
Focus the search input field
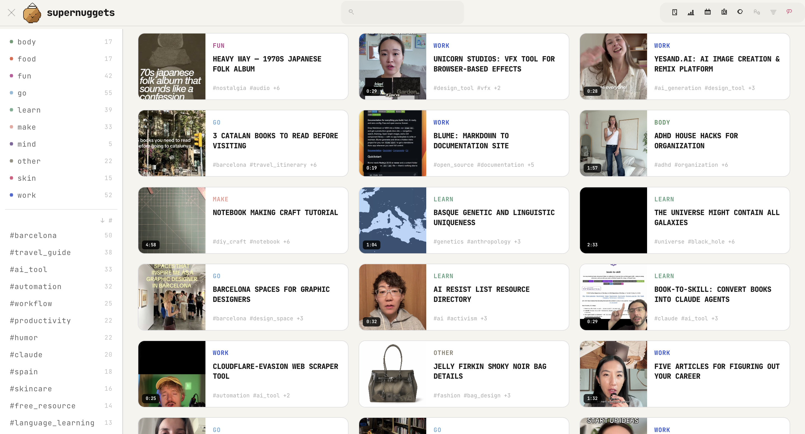pos(402,12)
